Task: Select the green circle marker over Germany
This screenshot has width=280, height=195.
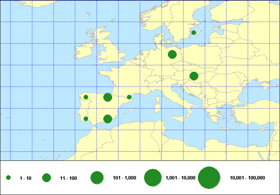Action: 172,54
